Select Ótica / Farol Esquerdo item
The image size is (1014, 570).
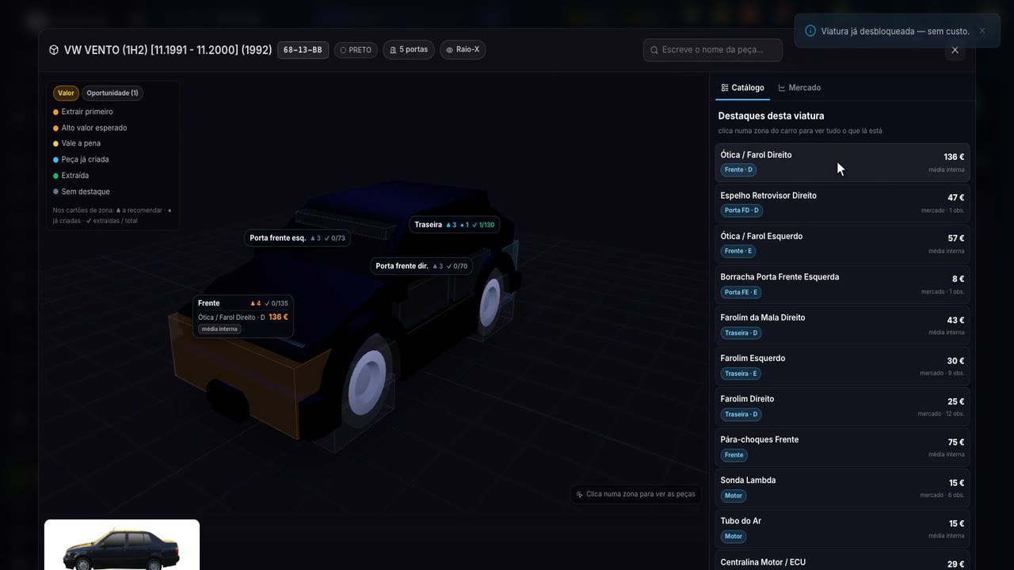pos(842,244)
